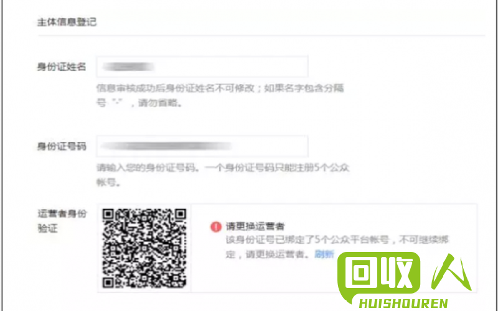This screenshot has height=311, width=498.
Task: Click the hint text about 5个公众帐号
Action: tap(223, 175)
